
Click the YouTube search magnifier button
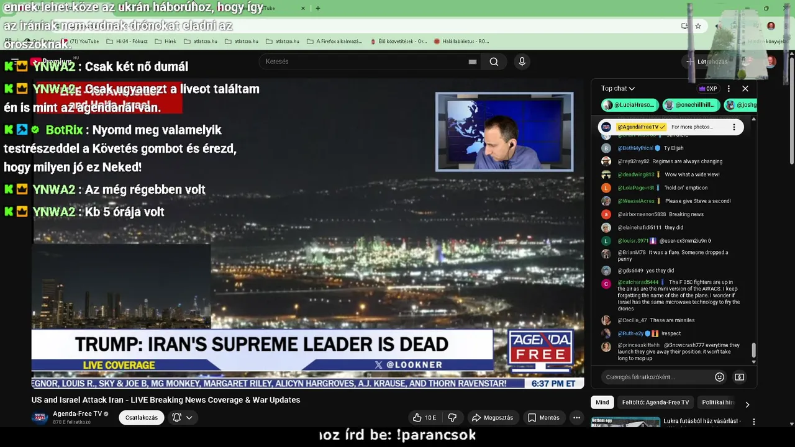coord(494,61)
